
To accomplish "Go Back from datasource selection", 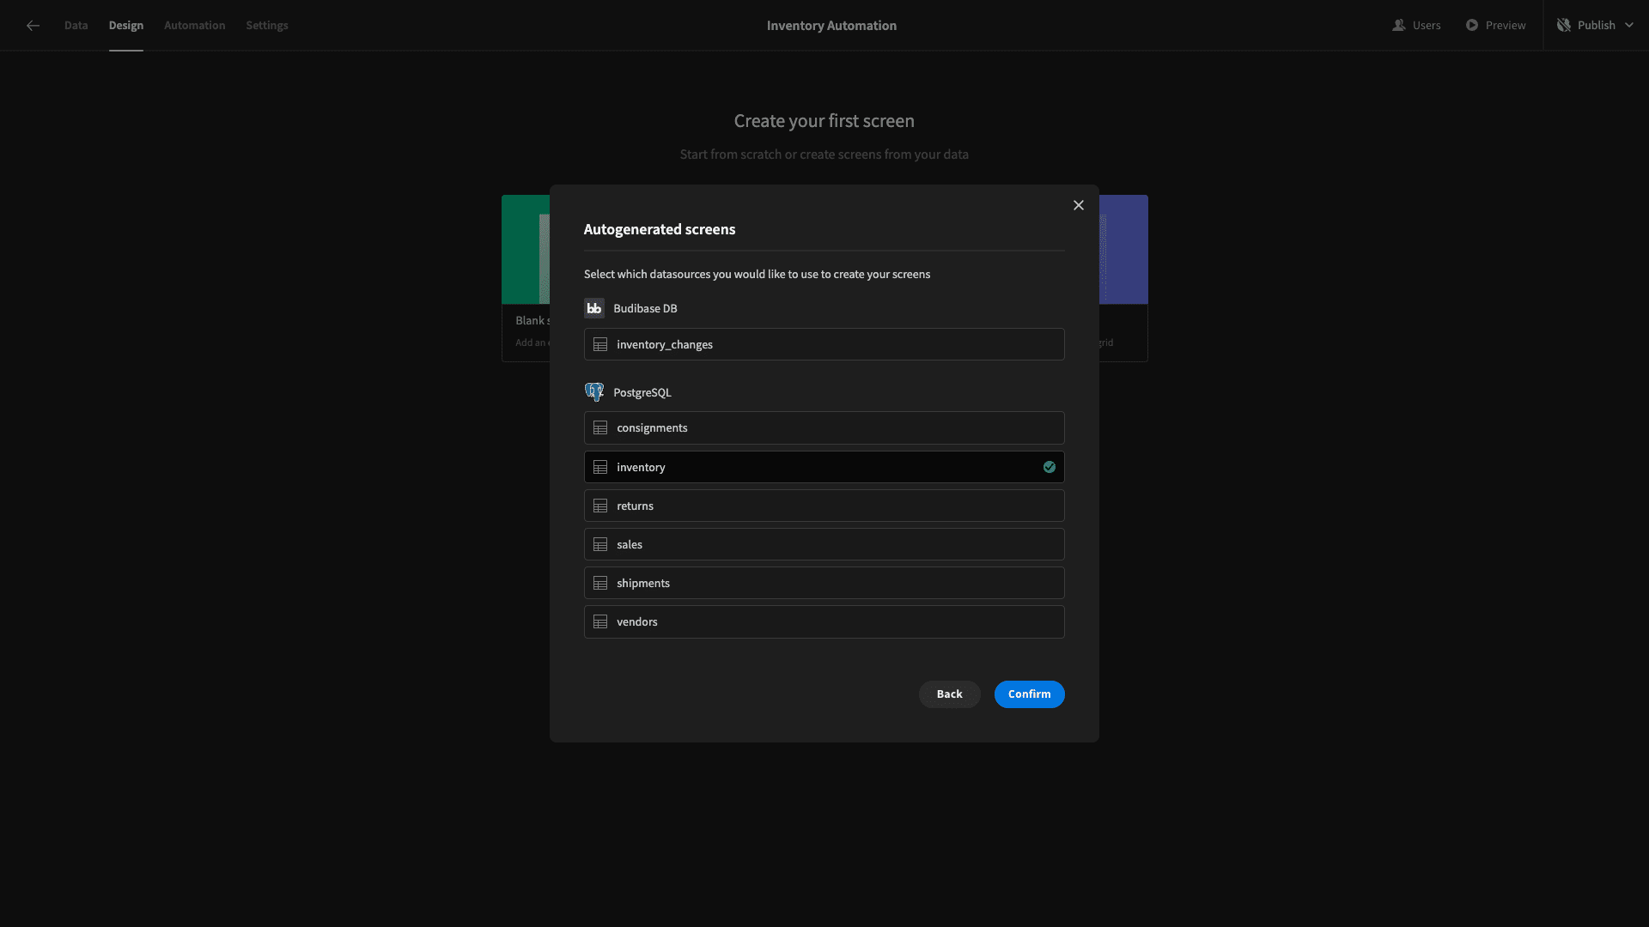I will [950, 694].
